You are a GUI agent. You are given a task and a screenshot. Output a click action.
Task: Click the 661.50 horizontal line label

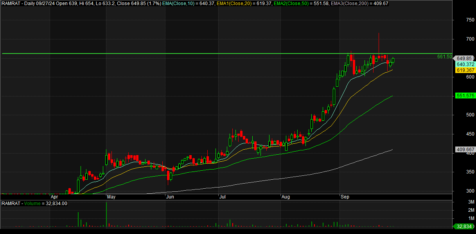444,57
